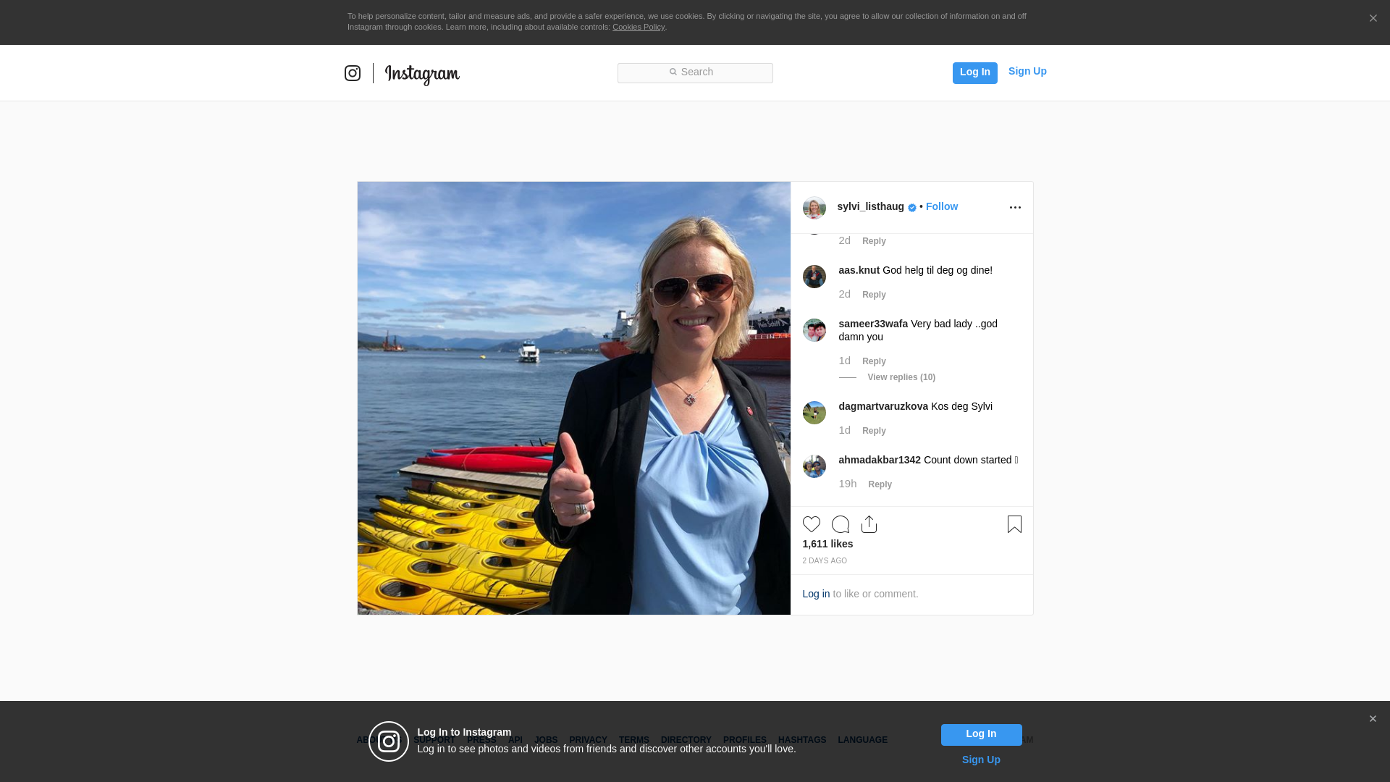This screenshot has width=1390, height=782.
Task: Click the comment speech bubble icon
Action: [x=840, y=524]
